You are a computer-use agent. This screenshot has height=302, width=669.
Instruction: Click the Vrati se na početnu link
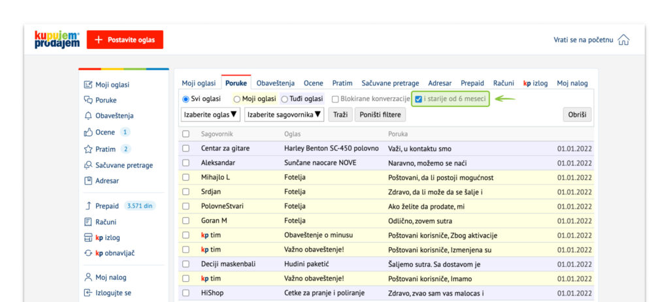(x=583, y=40)
